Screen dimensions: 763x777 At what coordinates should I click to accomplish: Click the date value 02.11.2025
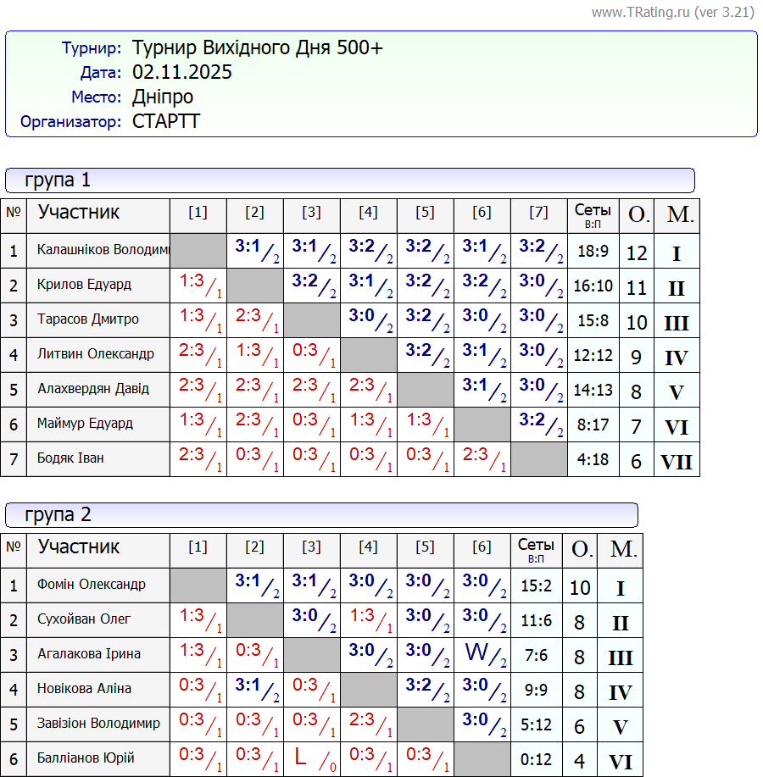[182, 72]
